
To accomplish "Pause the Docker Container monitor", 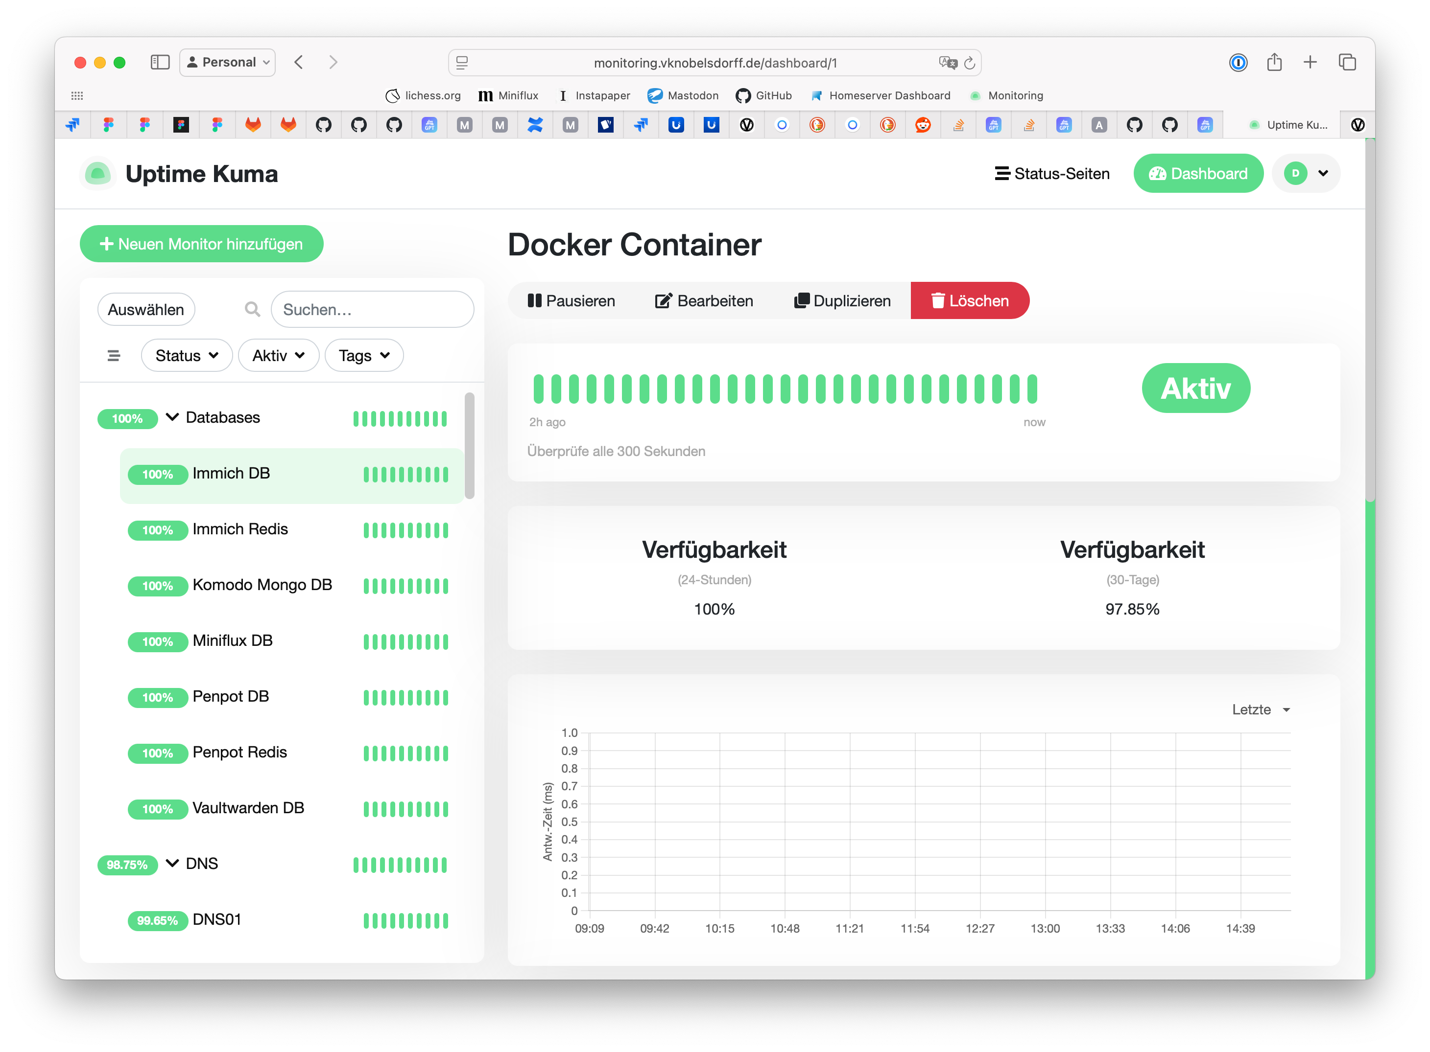I will 571,300.
